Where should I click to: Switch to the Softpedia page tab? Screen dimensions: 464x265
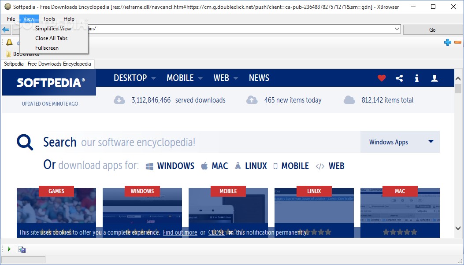(48, 64)
